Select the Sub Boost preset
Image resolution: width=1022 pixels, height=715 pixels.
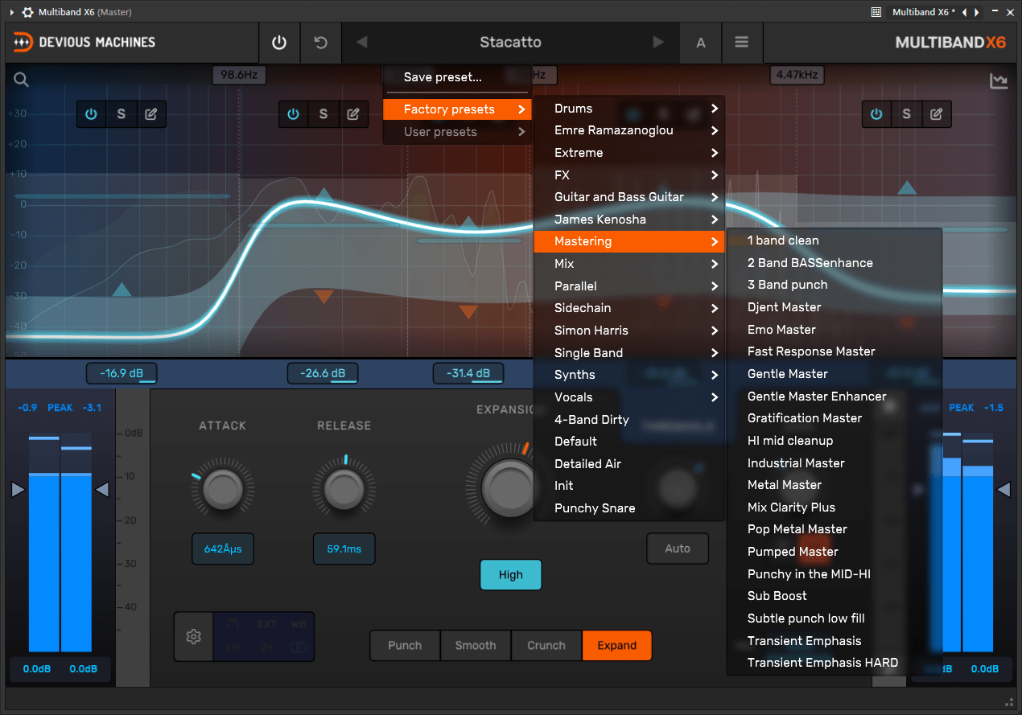[x=834, y=596]
